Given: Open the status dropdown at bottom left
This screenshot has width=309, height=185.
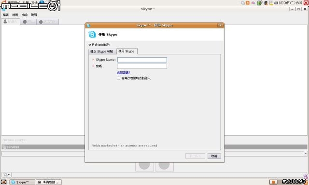Looking at the screenshot, I should coord(7,174).
